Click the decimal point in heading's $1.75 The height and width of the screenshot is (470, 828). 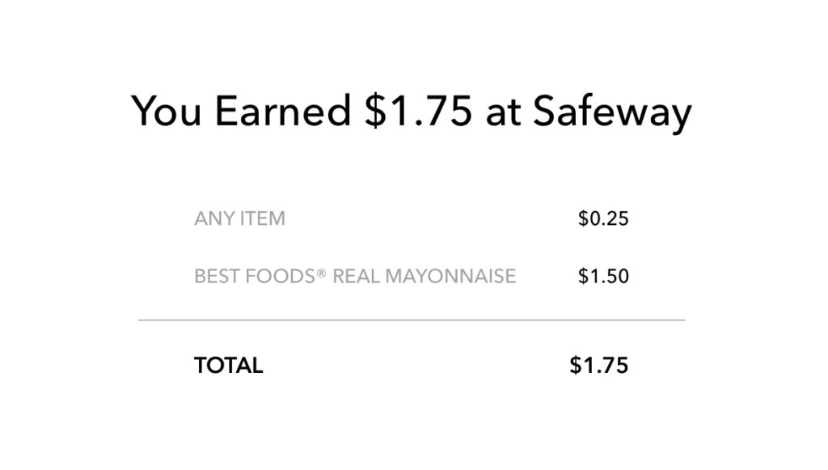(x=415, y=124)
